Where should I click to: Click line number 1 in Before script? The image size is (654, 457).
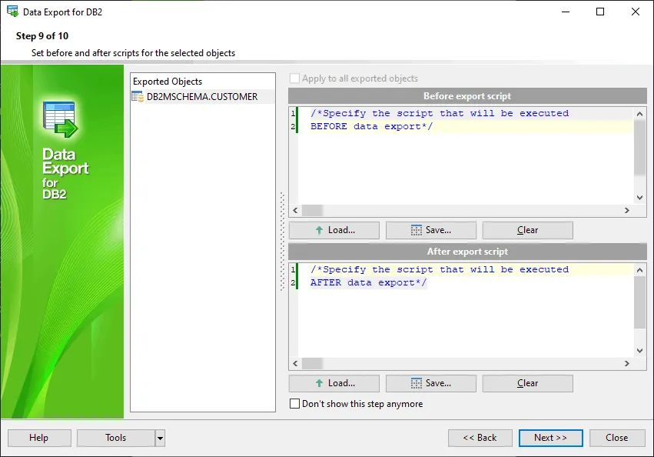293,113
